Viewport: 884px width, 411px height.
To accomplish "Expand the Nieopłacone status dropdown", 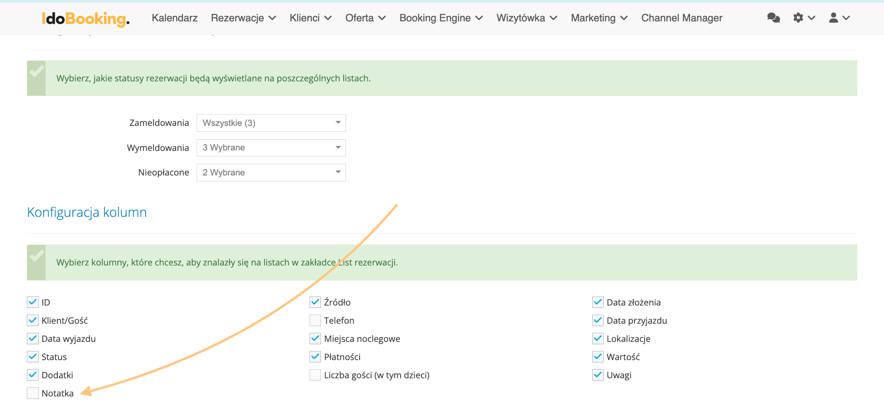I will 271,172.
